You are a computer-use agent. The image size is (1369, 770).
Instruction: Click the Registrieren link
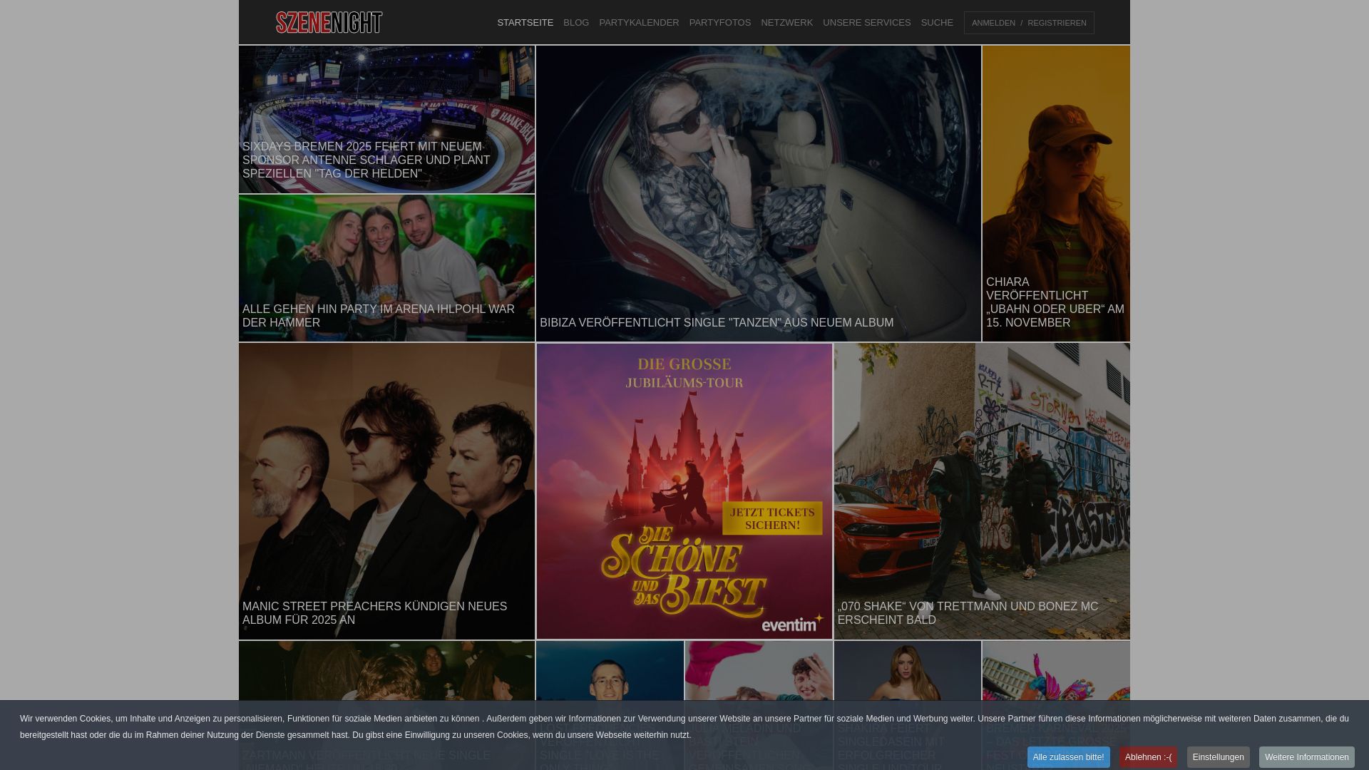coord(1057,24)
